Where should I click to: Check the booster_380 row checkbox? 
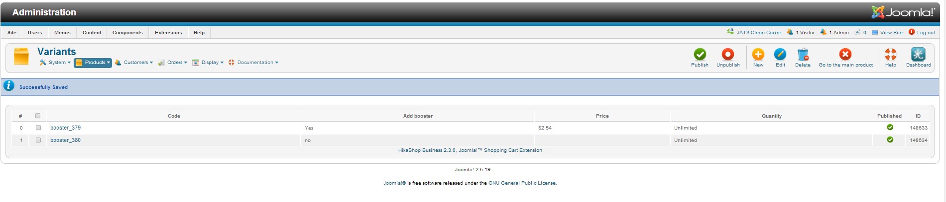pos(38,140)
